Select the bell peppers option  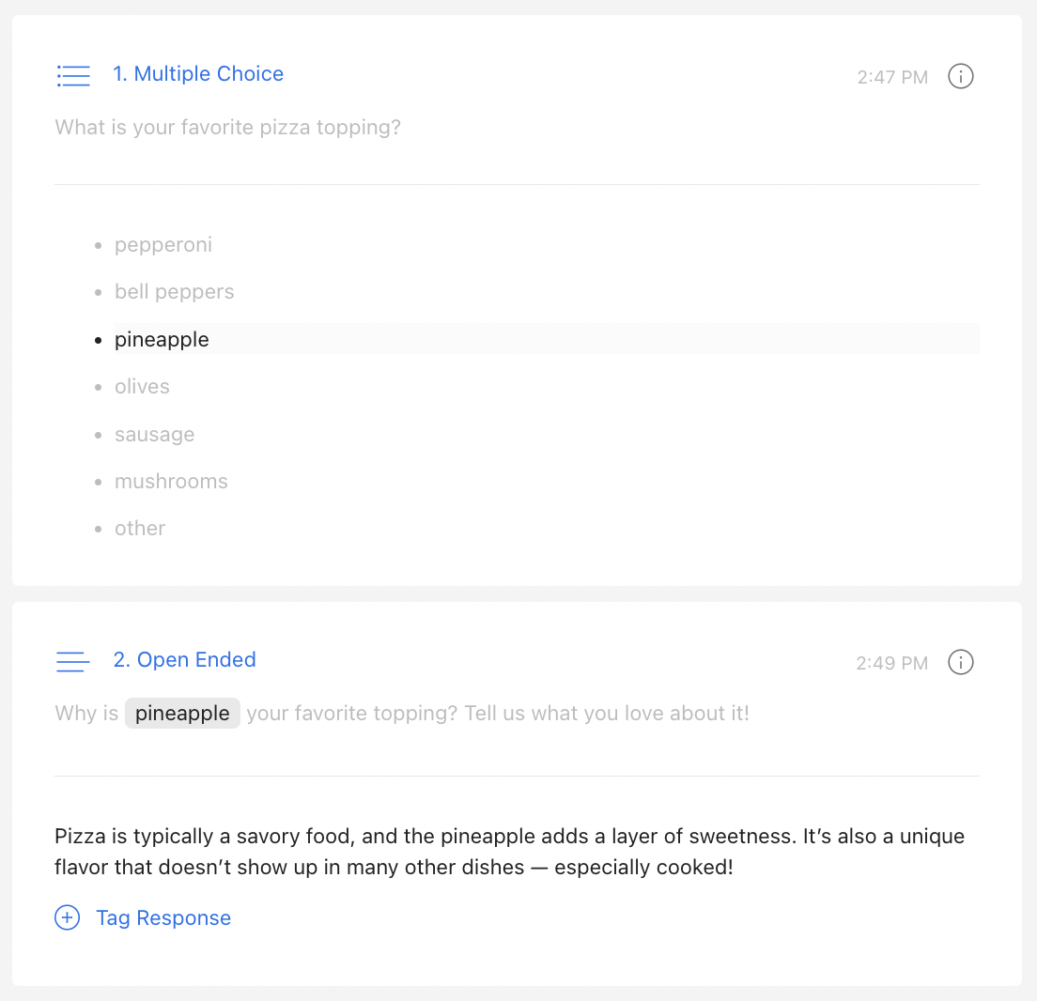pos(175,292)
